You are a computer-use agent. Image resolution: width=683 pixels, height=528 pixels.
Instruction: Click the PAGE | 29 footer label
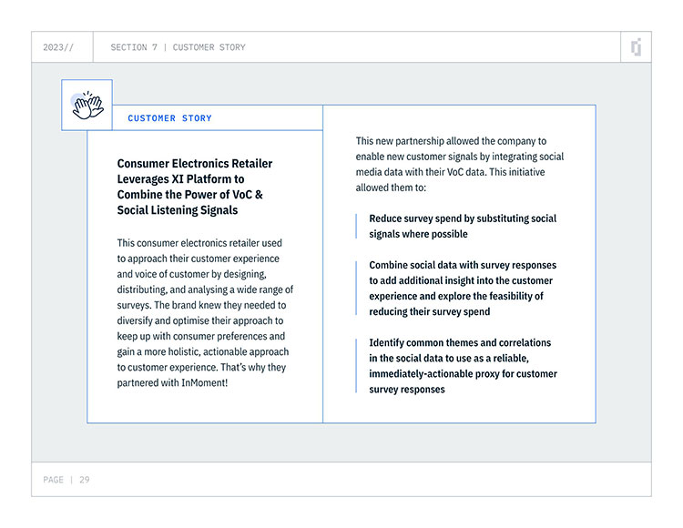(x=66, y=480)
